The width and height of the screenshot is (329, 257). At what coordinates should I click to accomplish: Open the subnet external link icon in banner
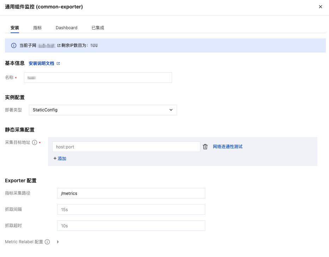click(x=59, y=45)
